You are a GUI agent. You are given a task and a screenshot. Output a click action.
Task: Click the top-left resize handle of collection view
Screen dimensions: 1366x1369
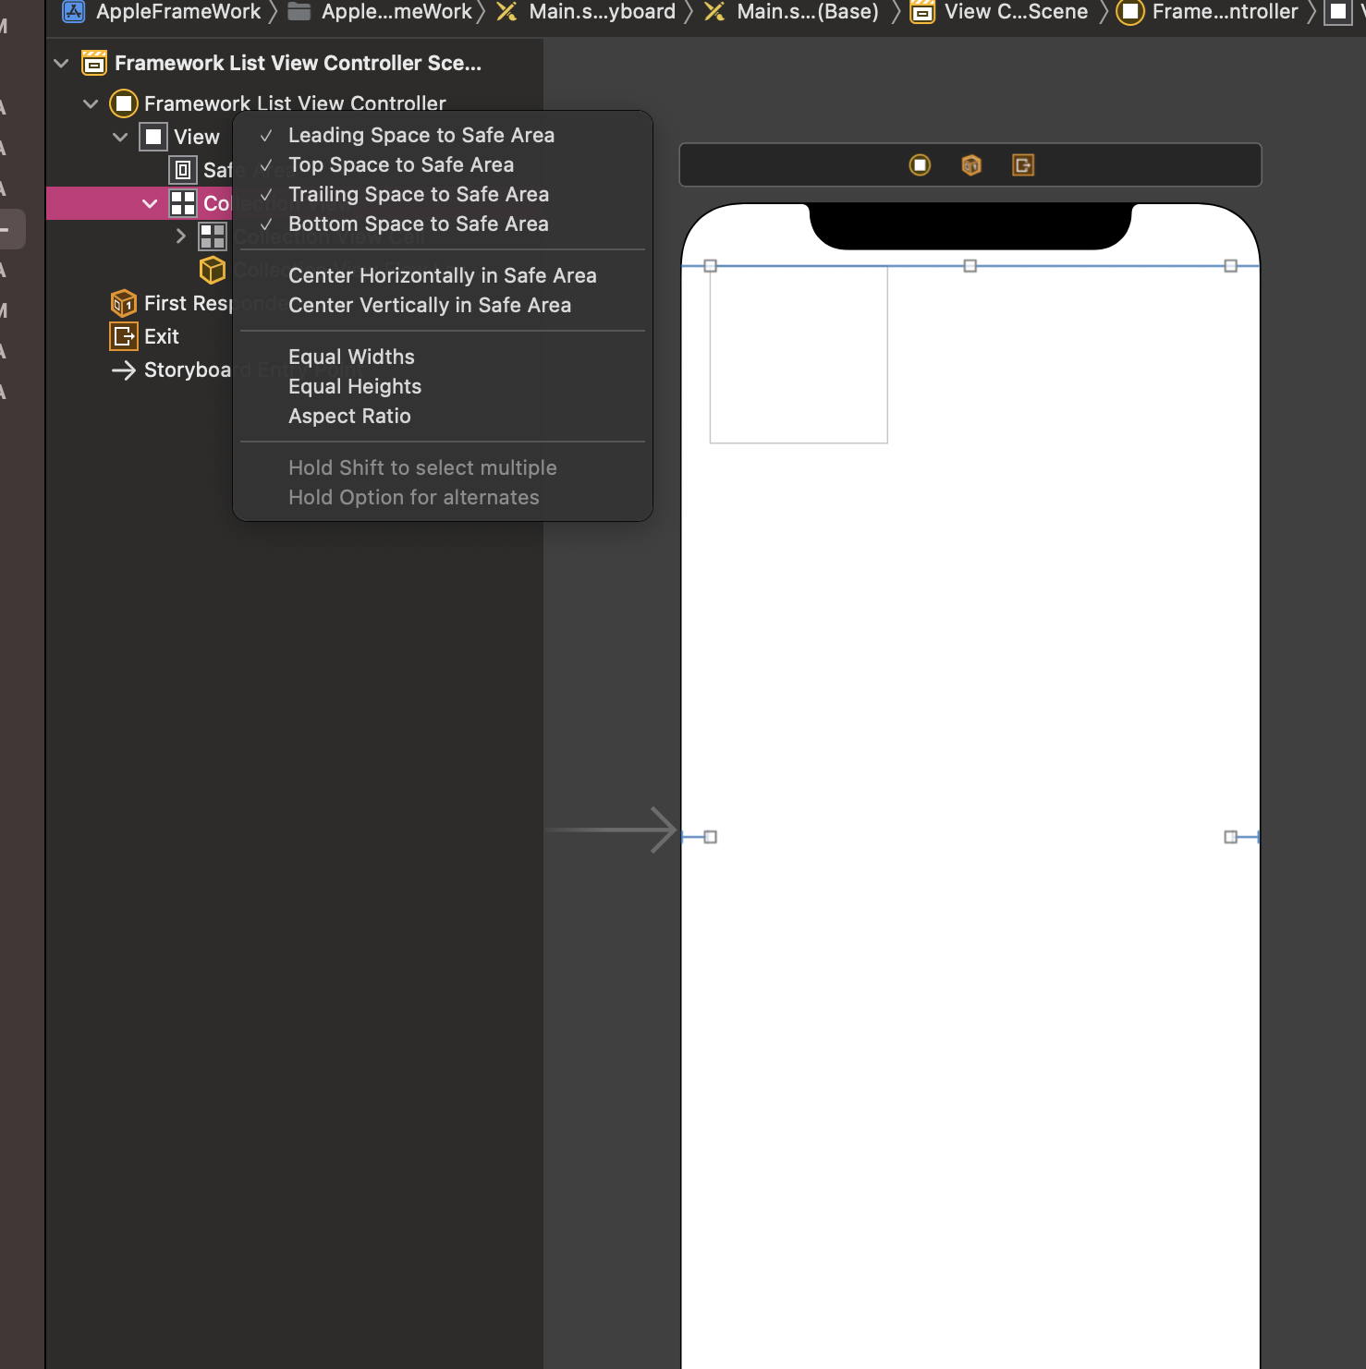pos(711,266)
